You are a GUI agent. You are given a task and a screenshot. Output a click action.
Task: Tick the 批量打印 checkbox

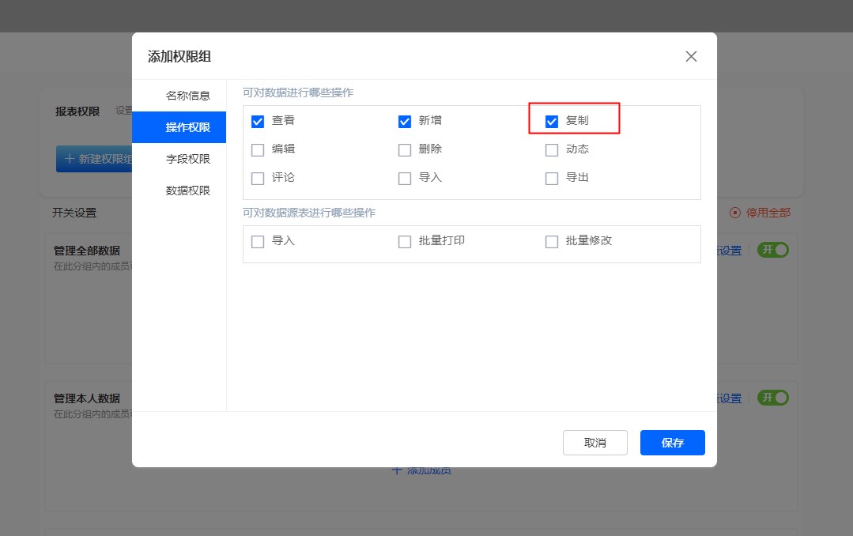point(405,242)
